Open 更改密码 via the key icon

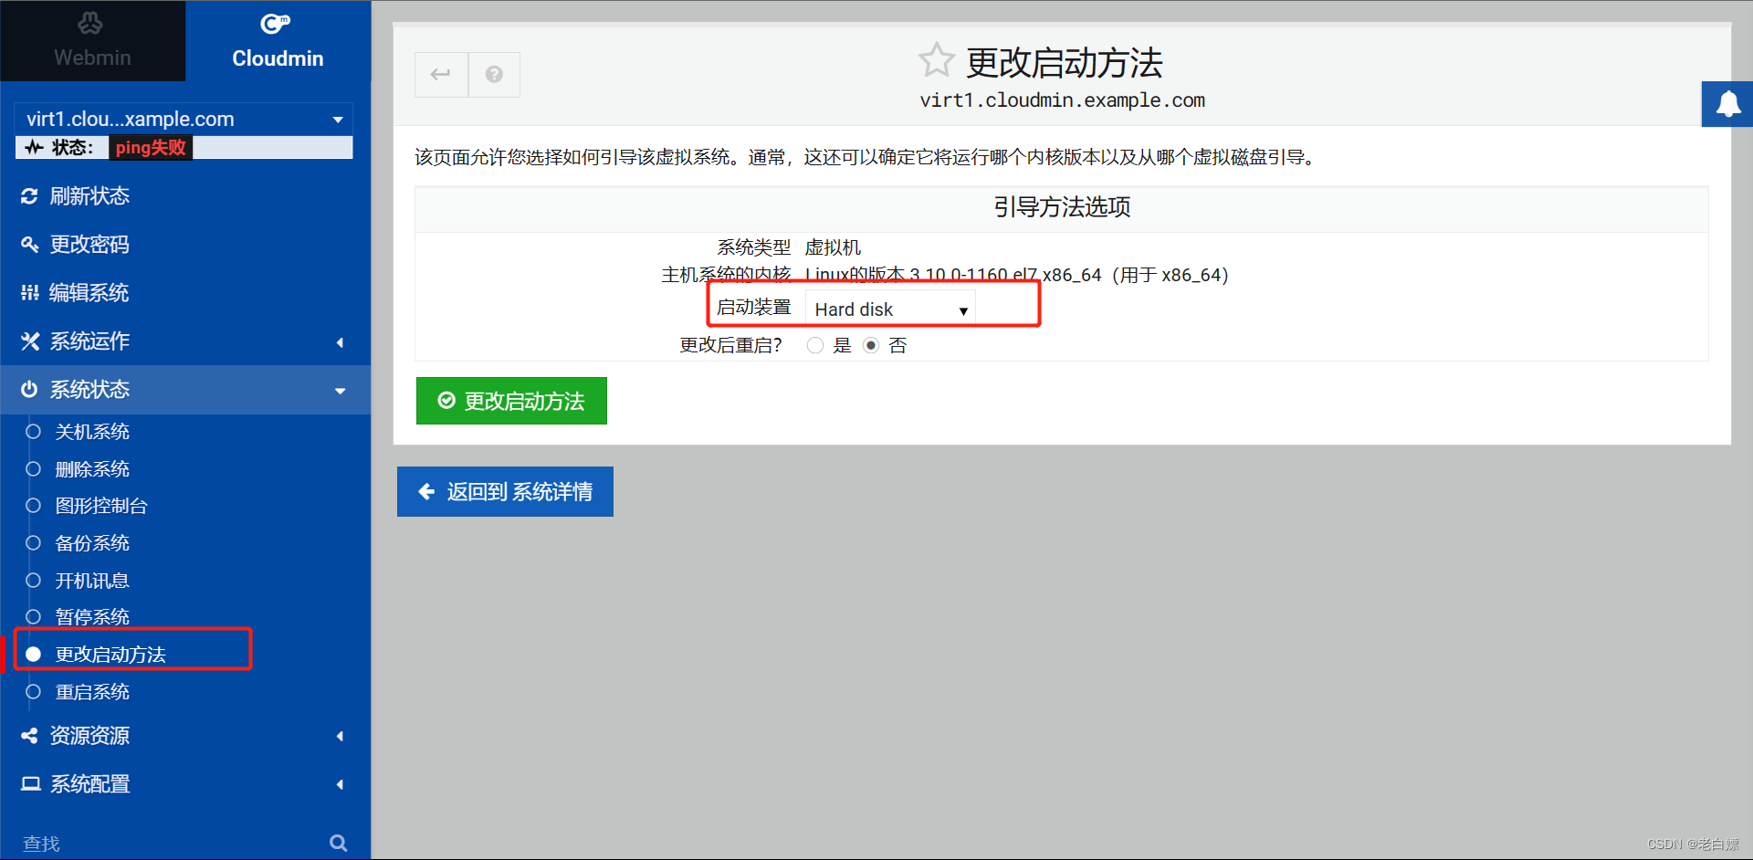point(29,244)
